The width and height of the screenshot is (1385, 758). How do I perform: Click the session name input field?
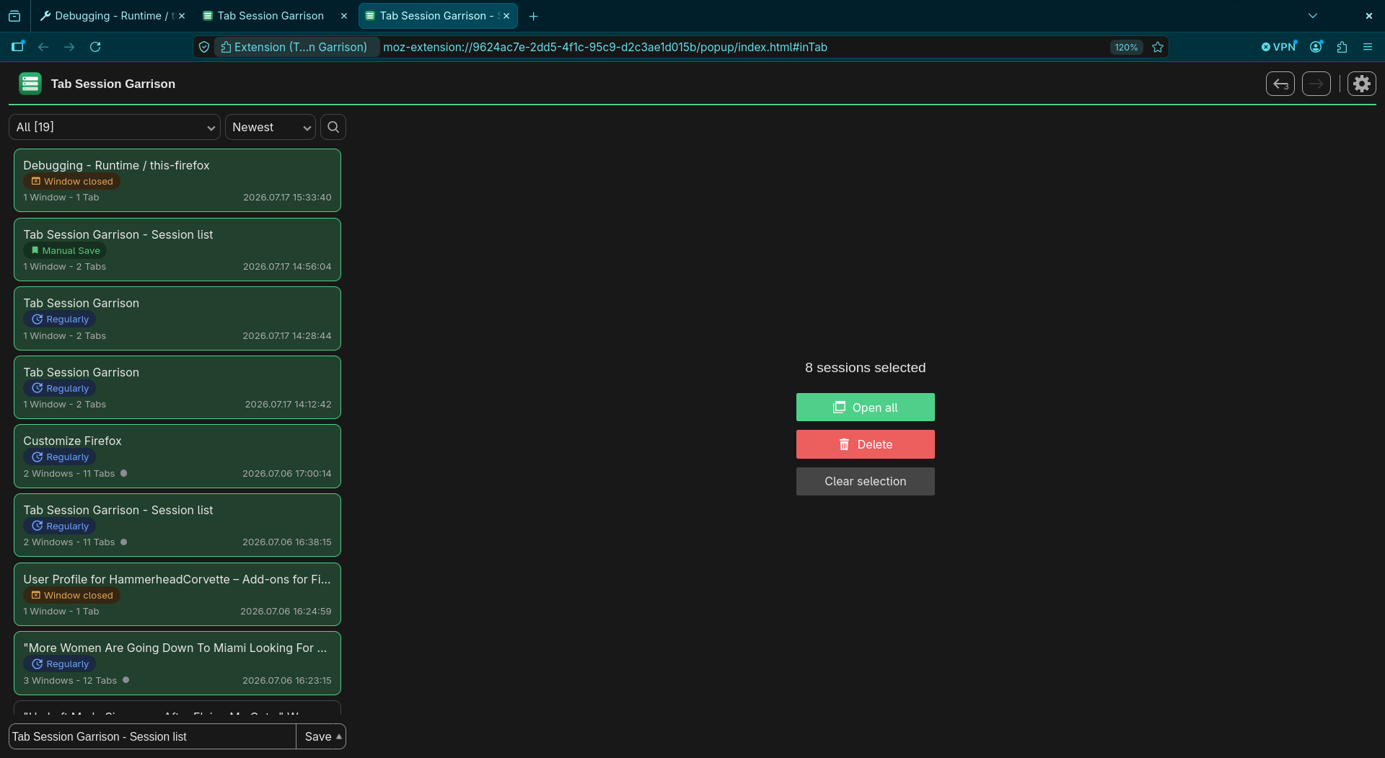[x=152, y=736]
